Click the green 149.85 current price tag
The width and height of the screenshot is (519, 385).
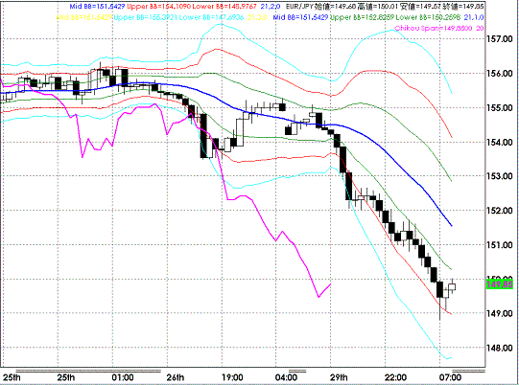pos(500,284)
